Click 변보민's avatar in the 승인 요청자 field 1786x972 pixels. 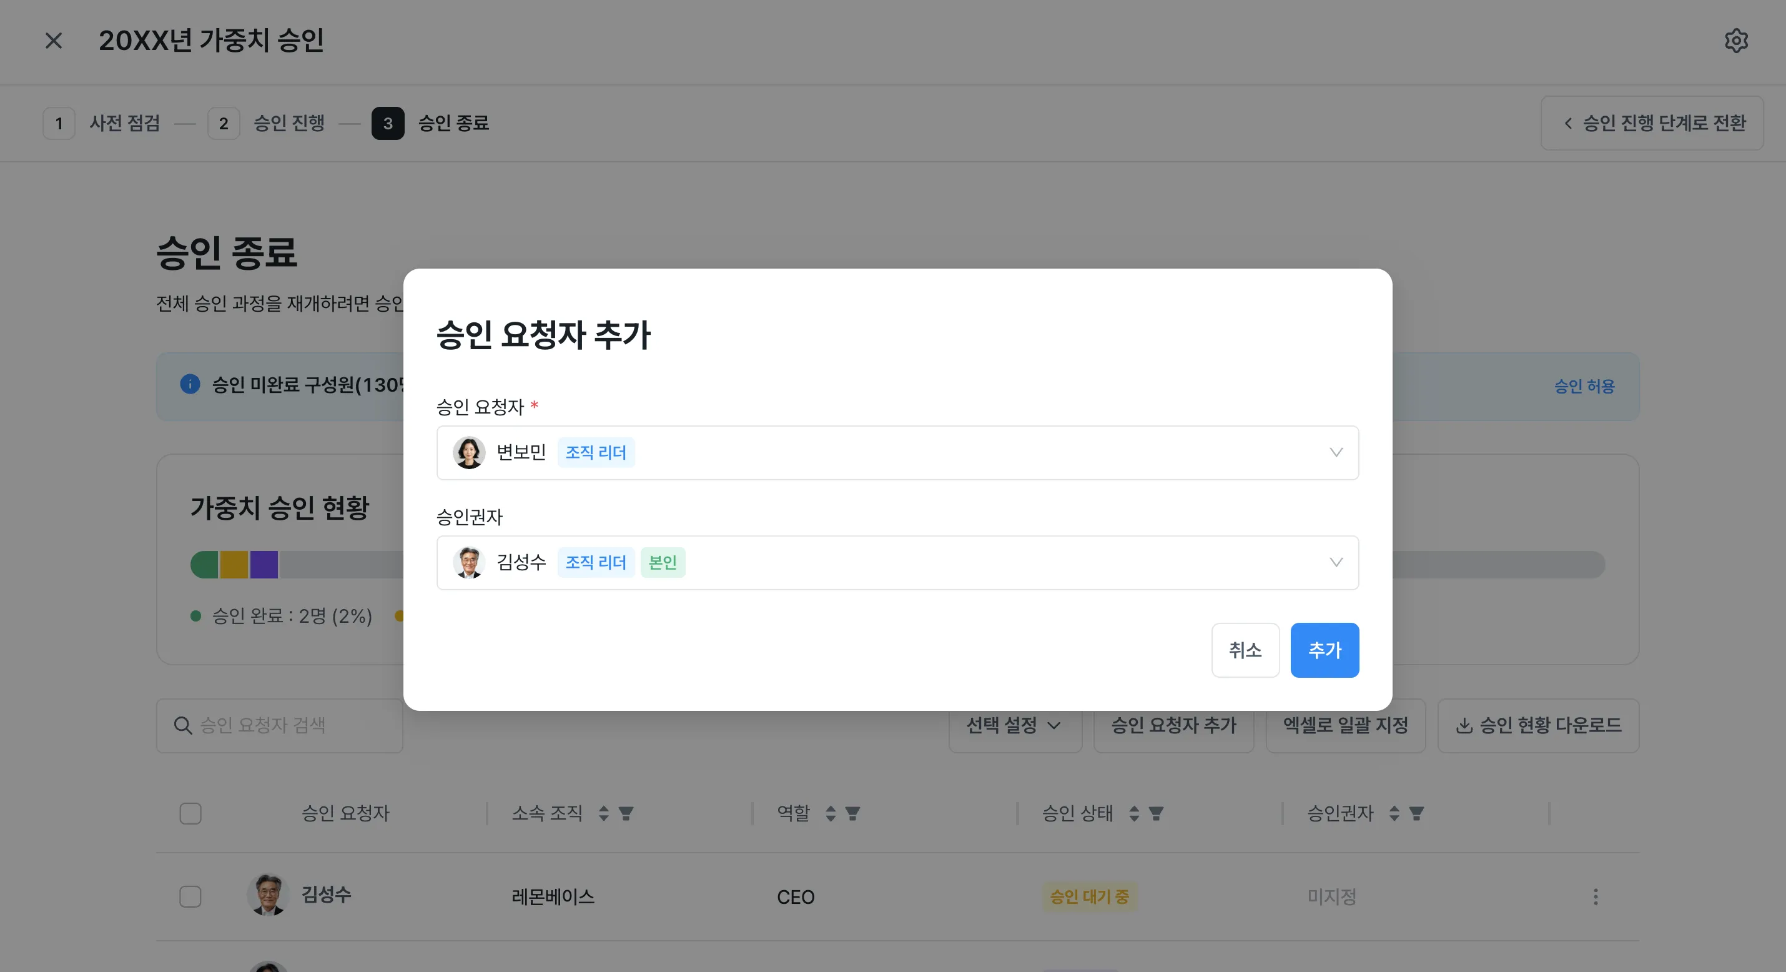coord(469,452)
